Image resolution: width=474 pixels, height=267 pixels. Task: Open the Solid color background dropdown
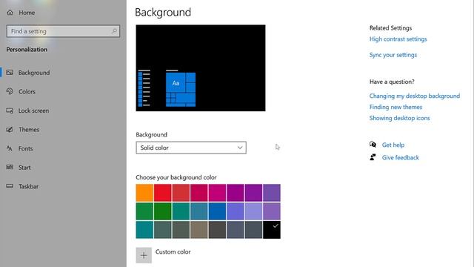191,148
